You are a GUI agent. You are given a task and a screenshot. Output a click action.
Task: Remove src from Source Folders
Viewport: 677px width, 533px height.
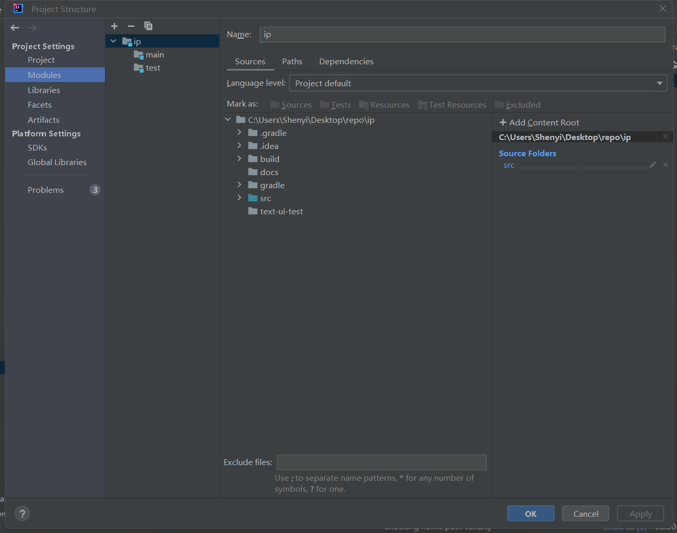665,164
